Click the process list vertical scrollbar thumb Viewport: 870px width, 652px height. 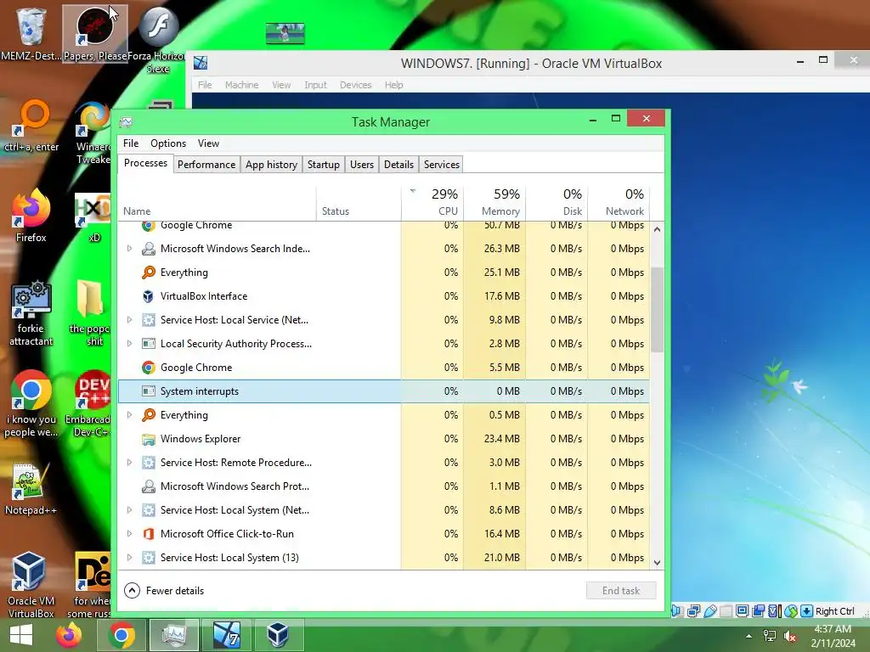coord(657,309)
